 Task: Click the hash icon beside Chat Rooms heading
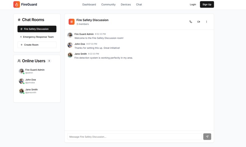(19, 20)
